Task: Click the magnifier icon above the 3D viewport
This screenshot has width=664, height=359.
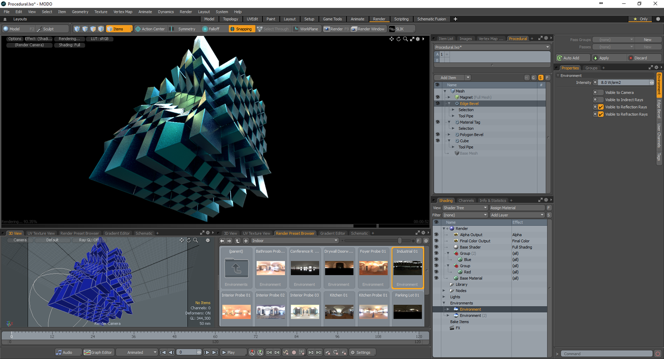Action: tap(406, 39)
